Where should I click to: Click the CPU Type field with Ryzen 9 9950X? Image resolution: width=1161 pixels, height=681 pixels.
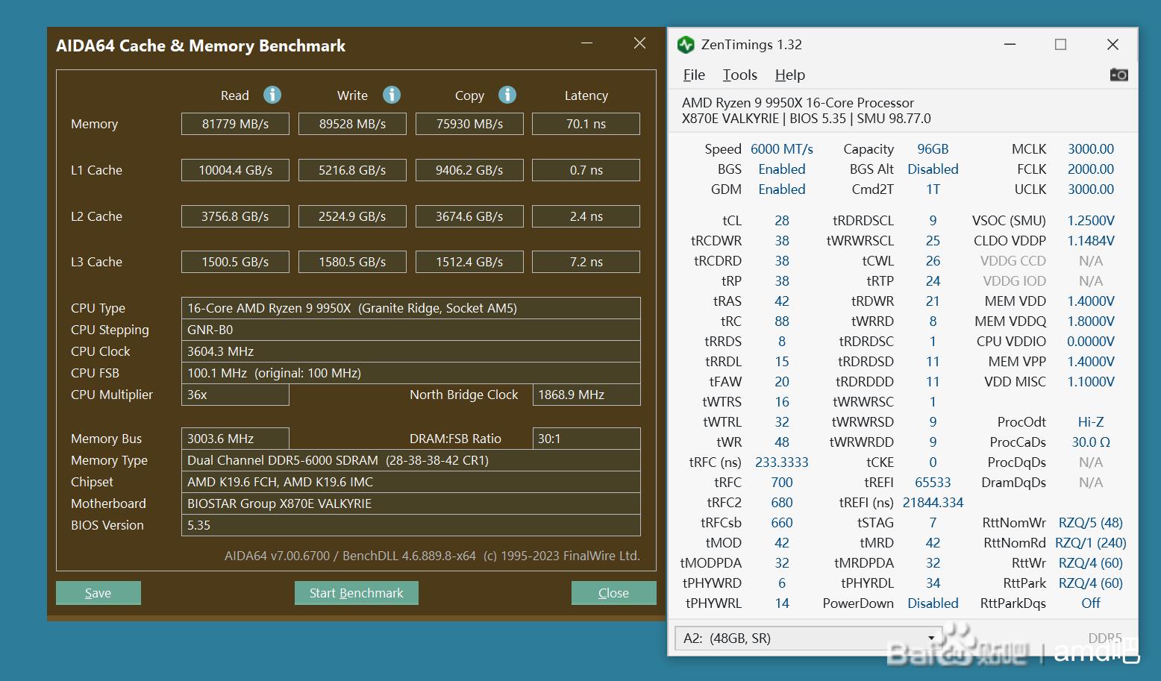tap(410, 308)
